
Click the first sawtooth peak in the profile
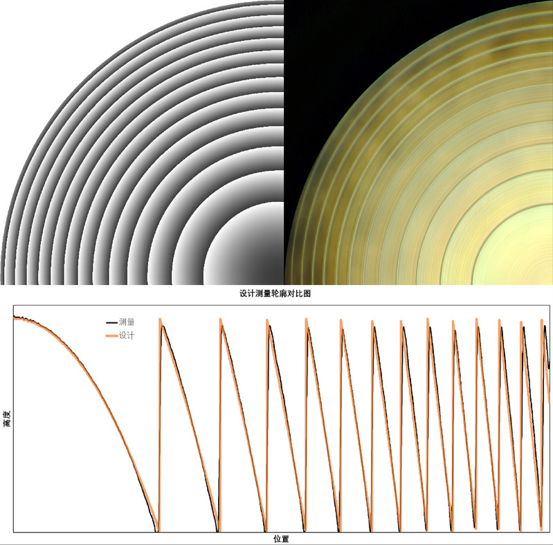(161, 322)
